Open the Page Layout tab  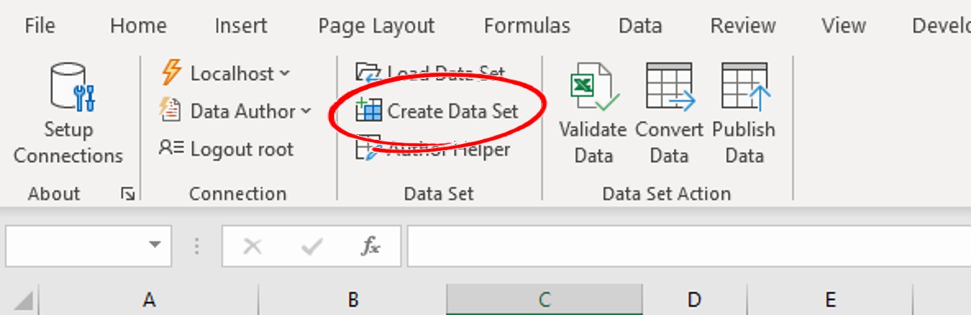pyautogui.click(x=376, y=26)
